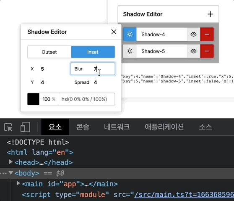The image size is (234, 201).
Task: Expand the head element node
Action: pyautogui.click(x=10, y=162)
